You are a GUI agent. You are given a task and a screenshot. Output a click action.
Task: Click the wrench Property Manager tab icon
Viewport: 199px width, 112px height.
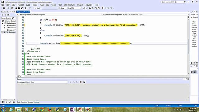coord(10,102)
